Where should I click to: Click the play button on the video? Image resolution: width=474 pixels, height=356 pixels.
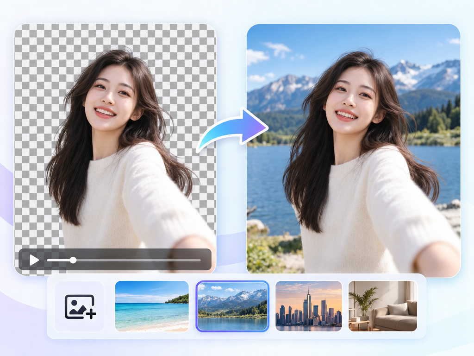tap(34, 260)
